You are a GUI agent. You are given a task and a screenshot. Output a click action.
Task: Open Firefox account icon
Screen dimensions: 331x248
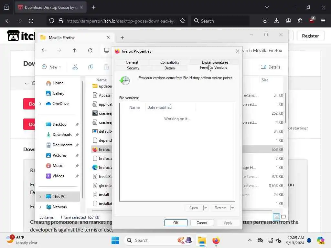point(288,21)
